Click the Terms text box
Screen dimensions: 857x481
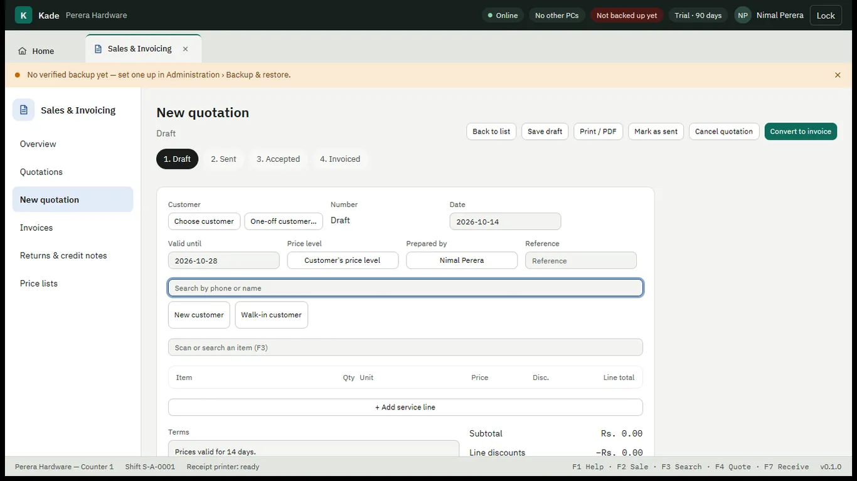coord(314,448)
